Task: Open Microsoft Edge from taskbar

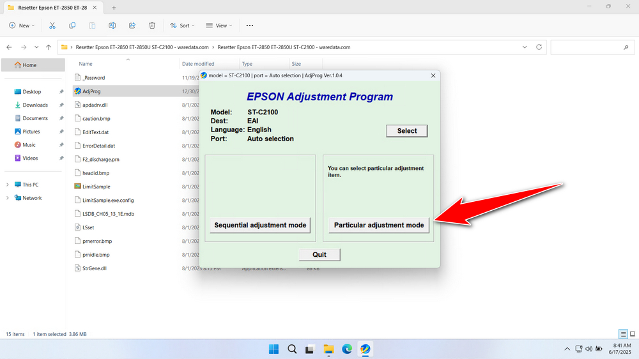Action: click(x=347, y=349)
